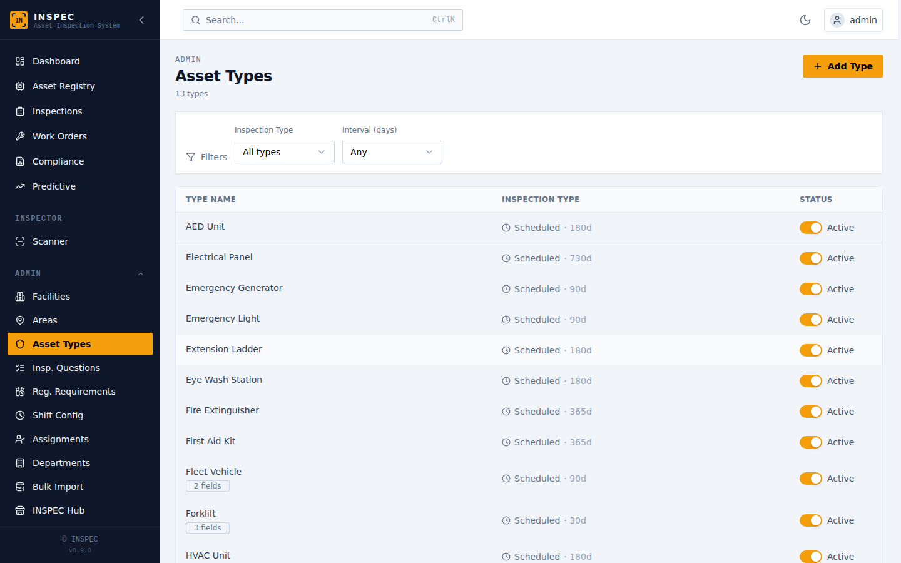Image resolution: width=901 pixels, height=563 pixels.
Task: Toggle Forklift status switch
Action: pos(811,520)
